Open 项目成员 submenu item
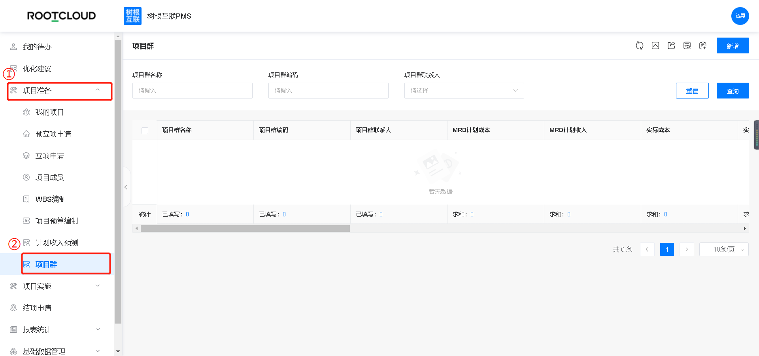 57,177
